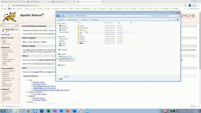Viewport: 201px width, 113px height.
Task: Select Network in navigation pane
Action: pos(63,65)
